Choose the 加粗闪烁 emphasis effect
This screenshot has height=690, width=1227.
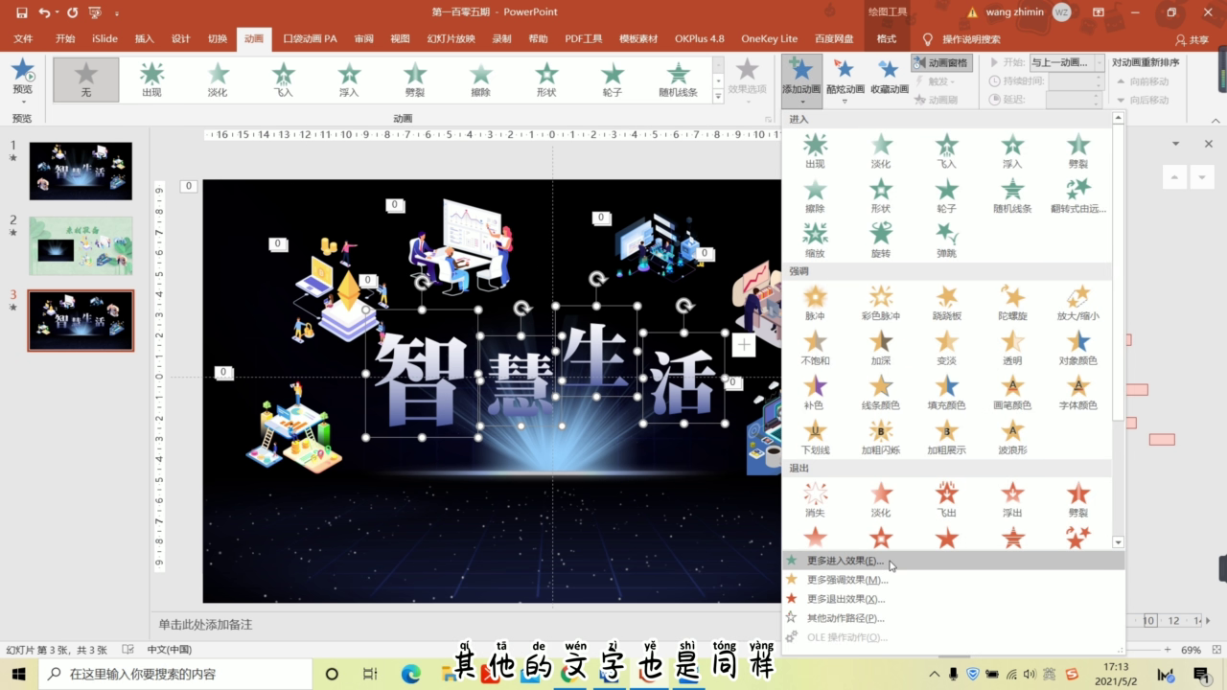[880, 437]
